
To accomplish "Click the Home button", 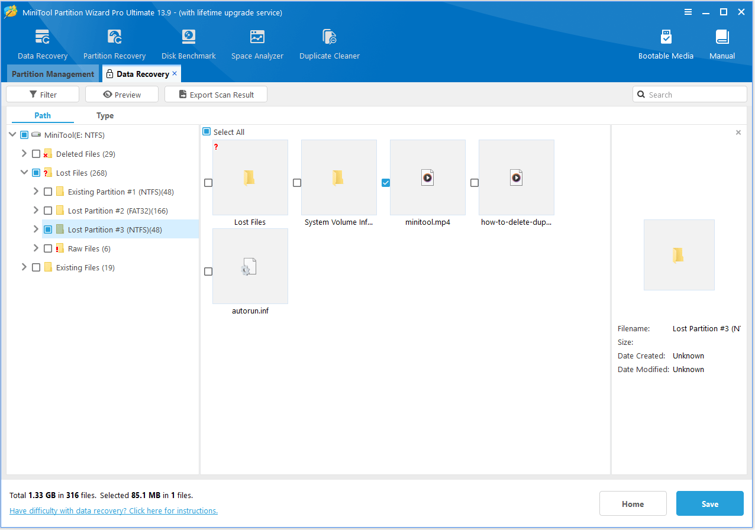I will 633,504.
